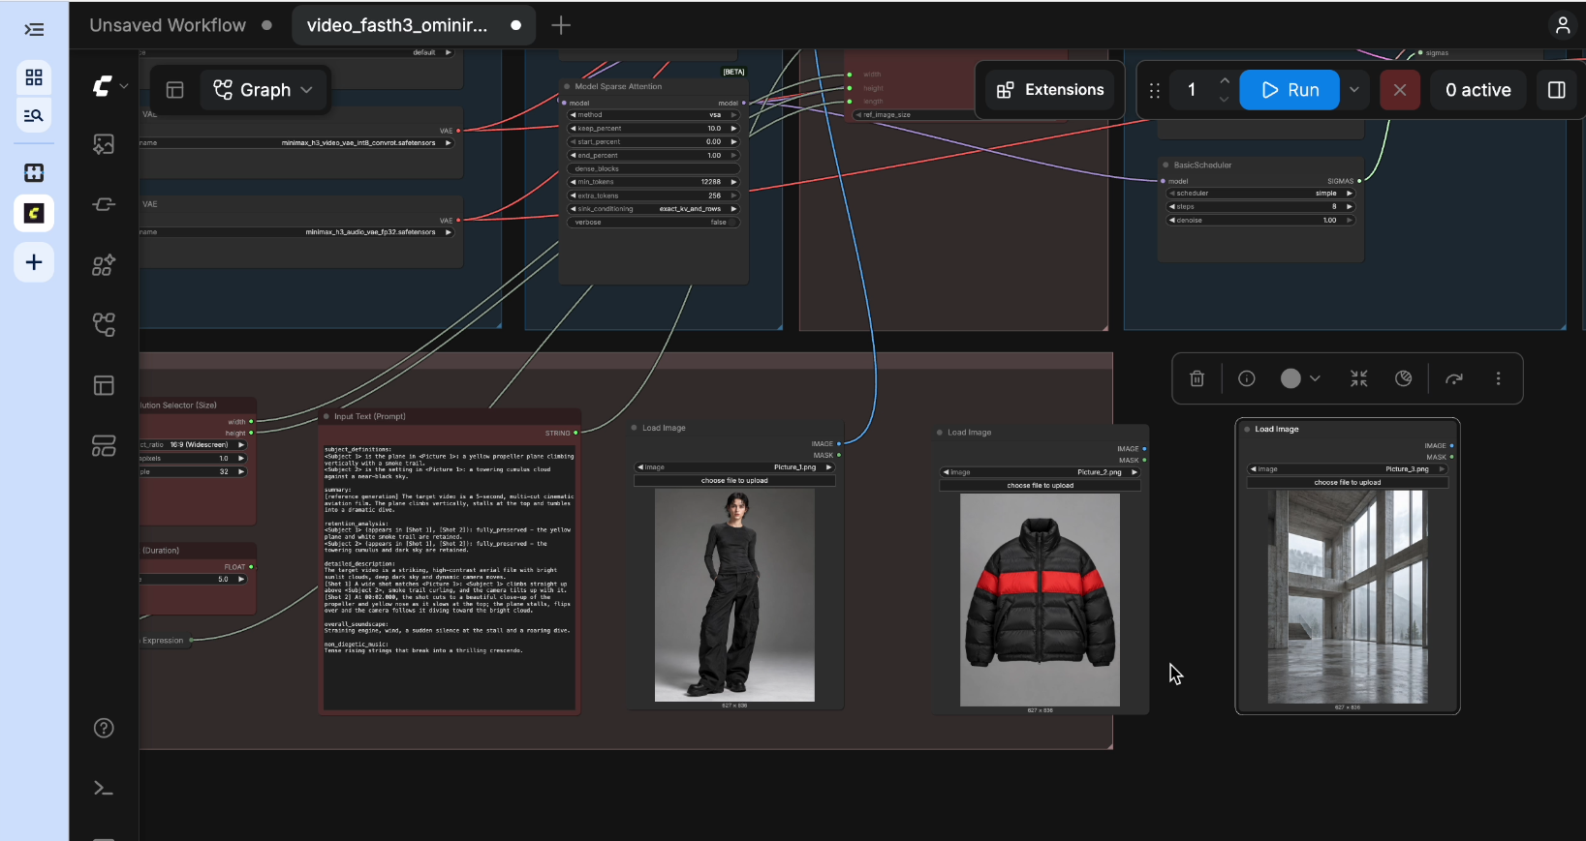This screenshot has height=841, width=1586.
Task: Expand the collapsed outer sidebar menu
Action: coord(34,29)
